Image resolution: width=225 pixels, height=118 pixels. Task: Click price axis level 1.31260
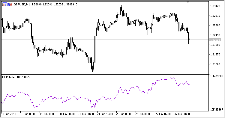[x=215, y=64]
